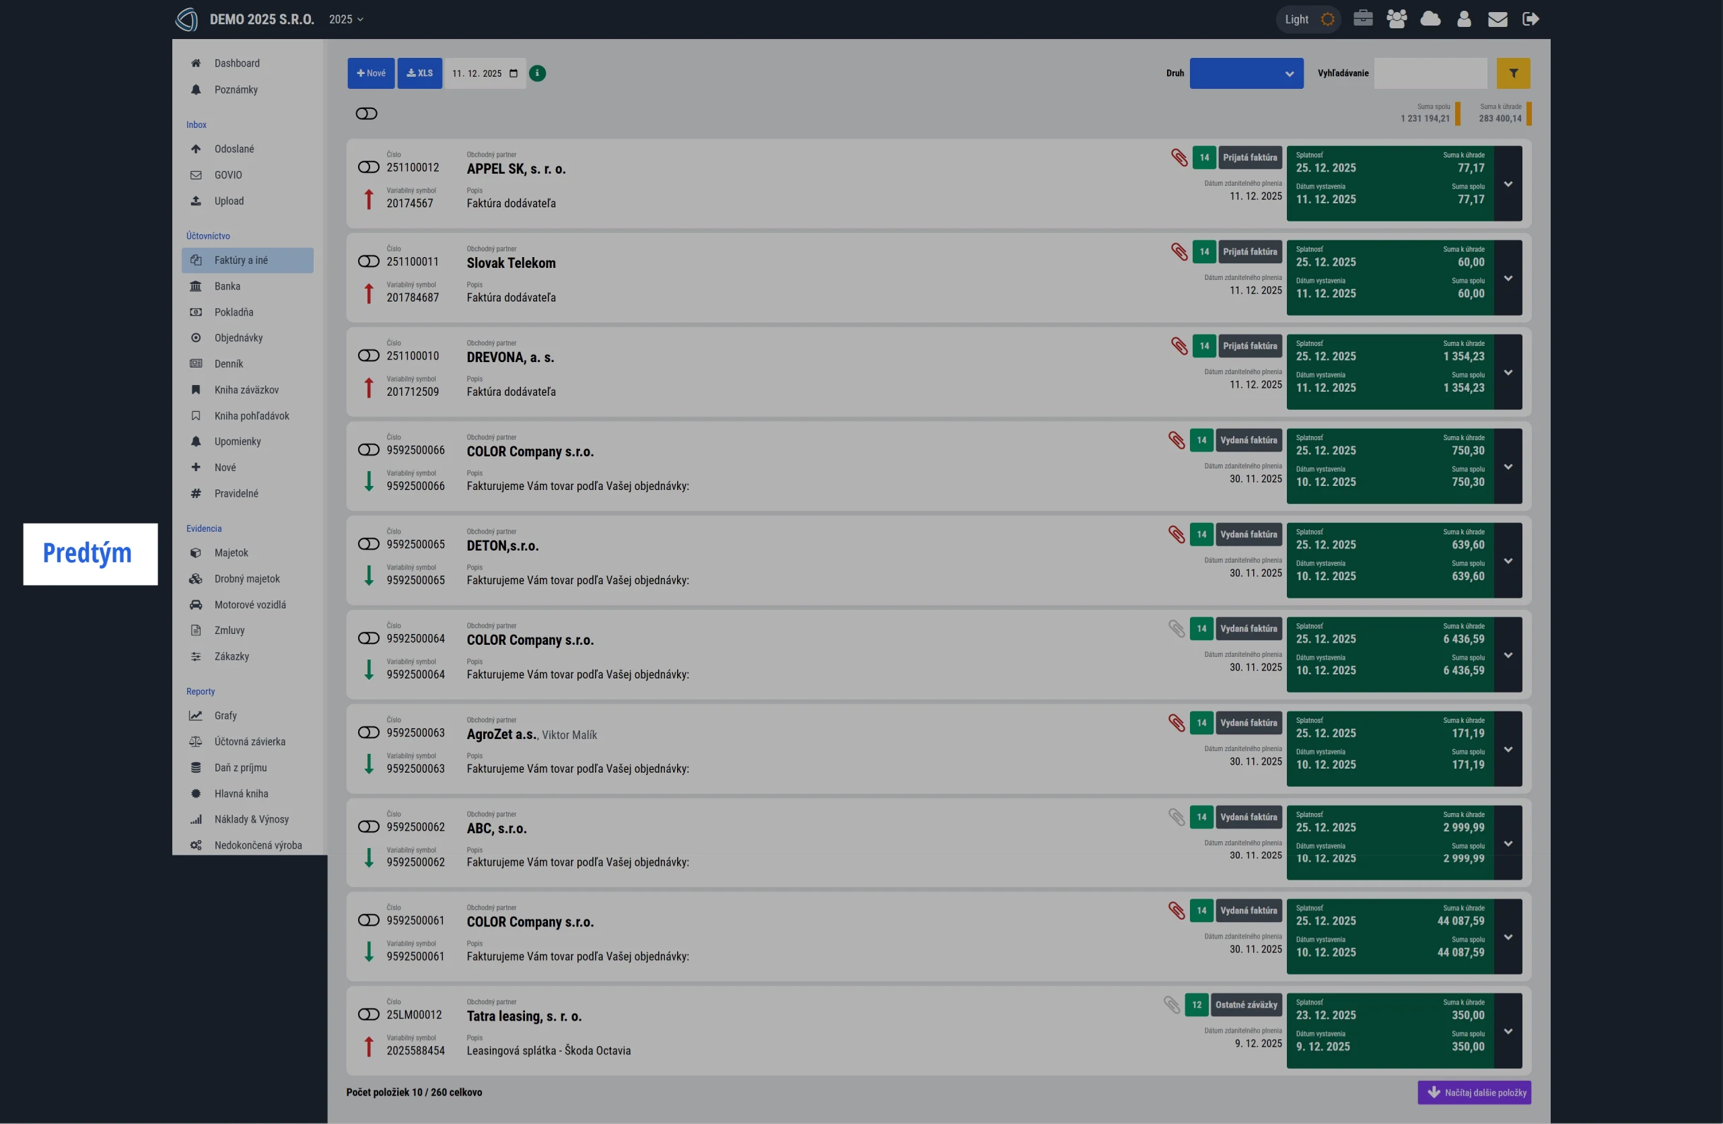Go to Kniha záväzkov menu item

tap(246, 390)
